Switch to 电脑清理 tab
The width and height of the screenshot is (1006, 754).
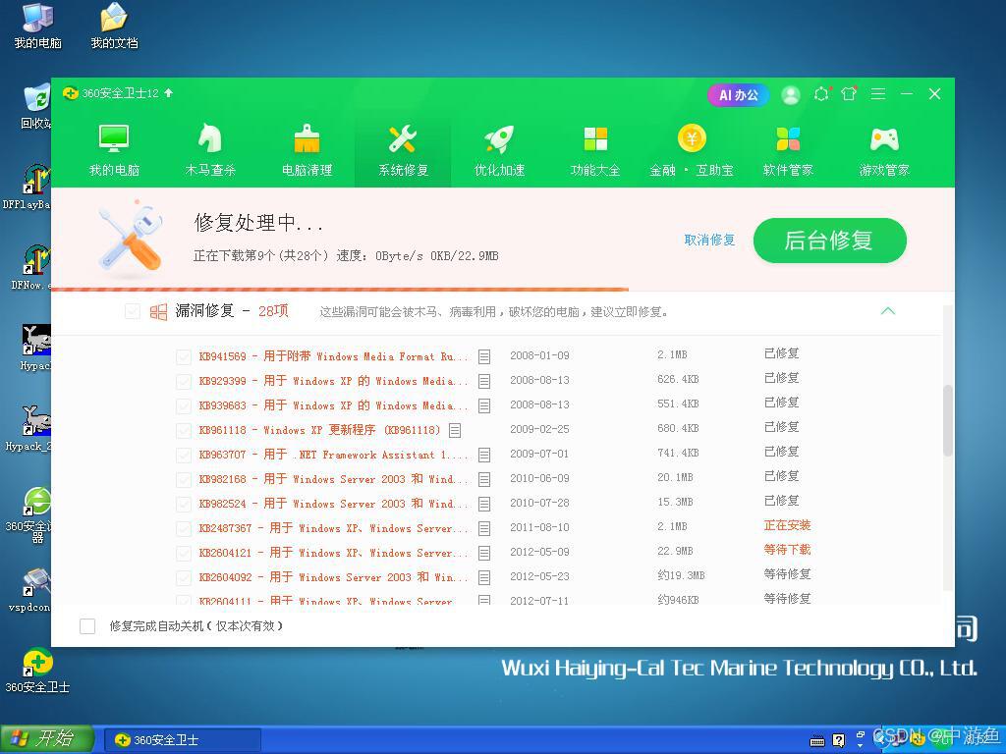tap(307, 150)
